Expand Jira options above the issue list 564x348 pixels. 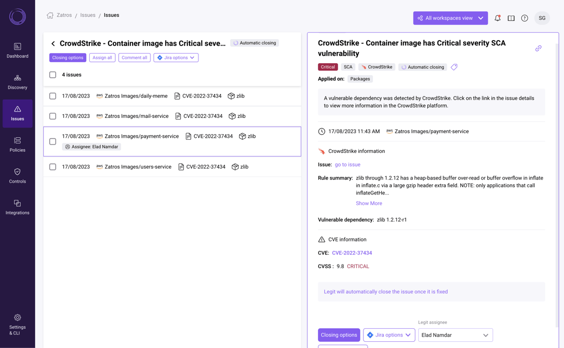[176, 57]
